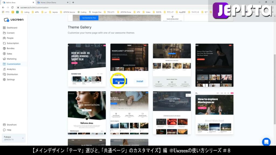Open the Help link in sidebar
Image resolution: width=276 pixels, height=155 pixels.
pos(9,130)
